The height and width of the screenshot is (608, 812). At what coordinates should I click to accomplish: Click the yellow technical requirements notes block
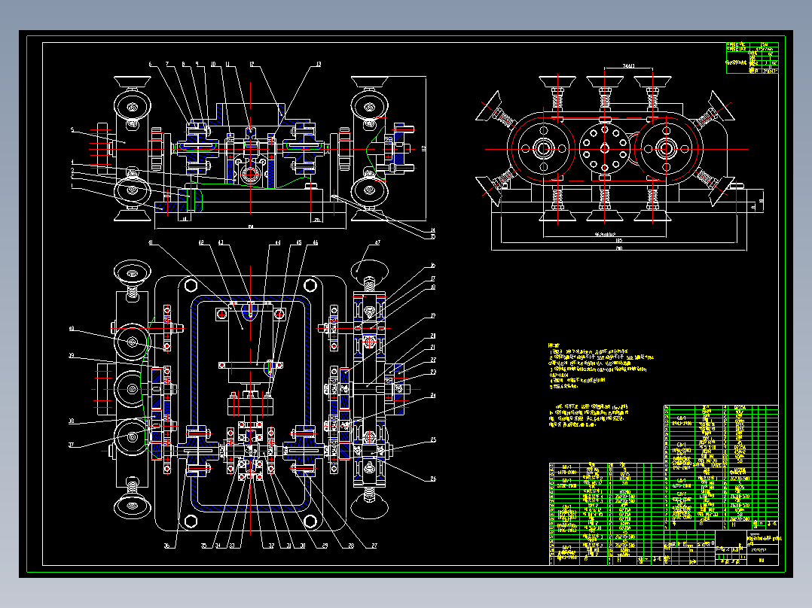(601, 385)
